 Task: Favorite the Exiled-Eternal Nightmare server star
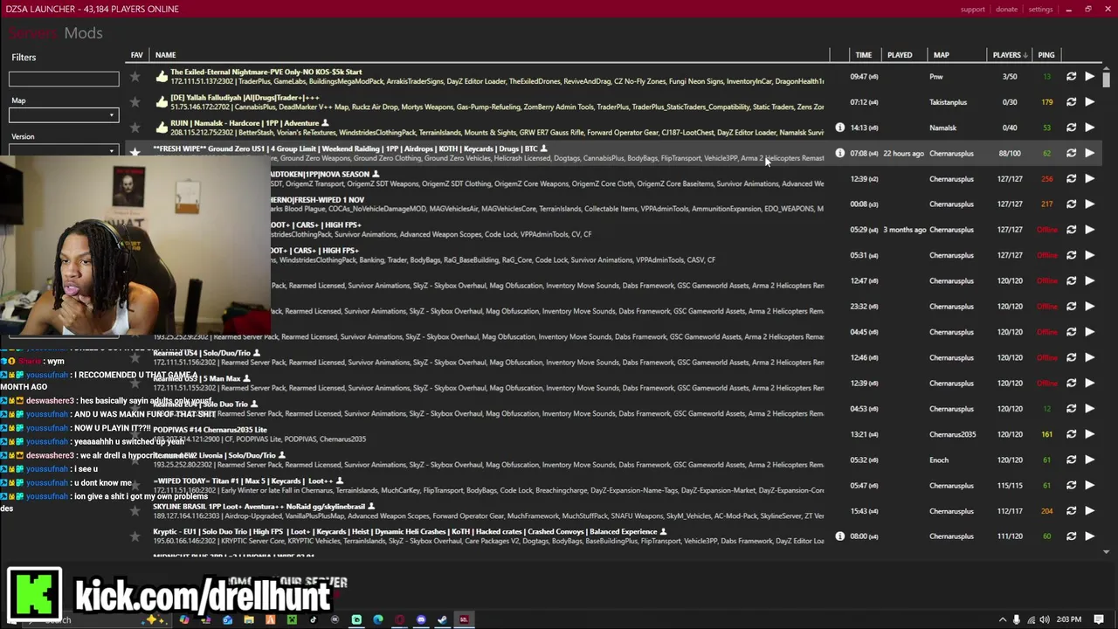pos(135,77)
